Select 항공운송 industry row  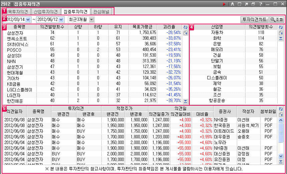pyautogui.click(x=233, y=100)
